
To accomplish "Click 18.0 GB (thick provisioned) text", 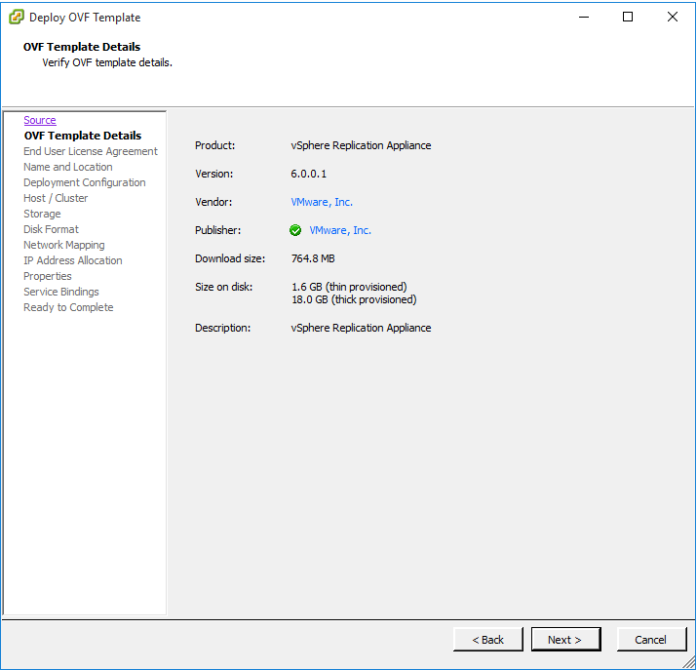I will click(x=354, y=299).
